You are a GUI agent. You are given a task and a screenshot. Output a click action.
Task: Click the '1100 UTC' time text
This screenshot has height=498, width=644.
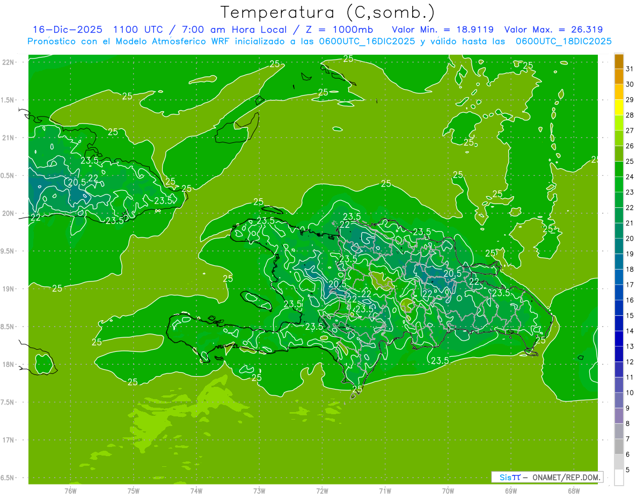137,30
